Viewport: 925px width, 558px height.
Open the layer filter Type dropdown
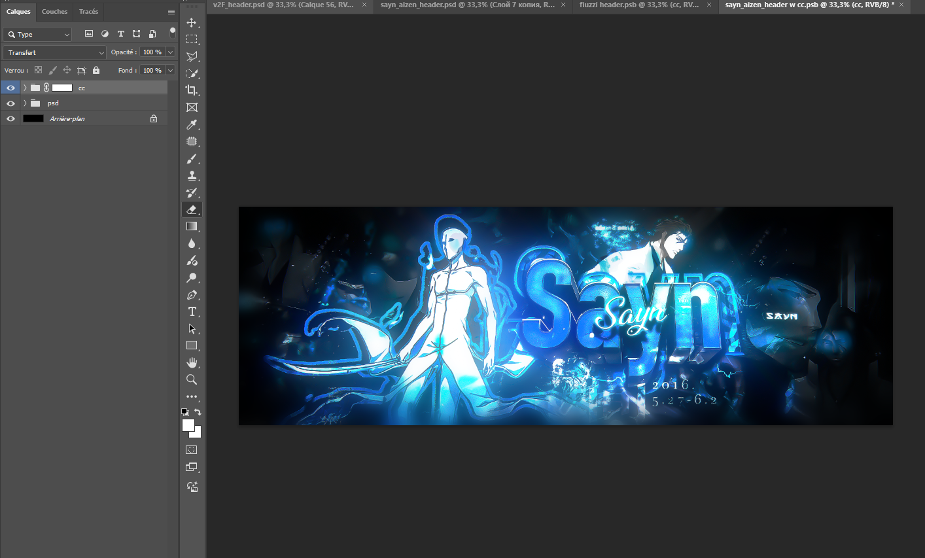coord(37,34)
